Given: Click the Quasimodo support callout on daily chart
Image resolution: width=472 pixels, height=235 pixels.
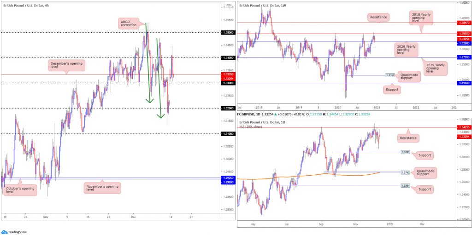Looking at the screenshot, I should click(x=425, y=172).
